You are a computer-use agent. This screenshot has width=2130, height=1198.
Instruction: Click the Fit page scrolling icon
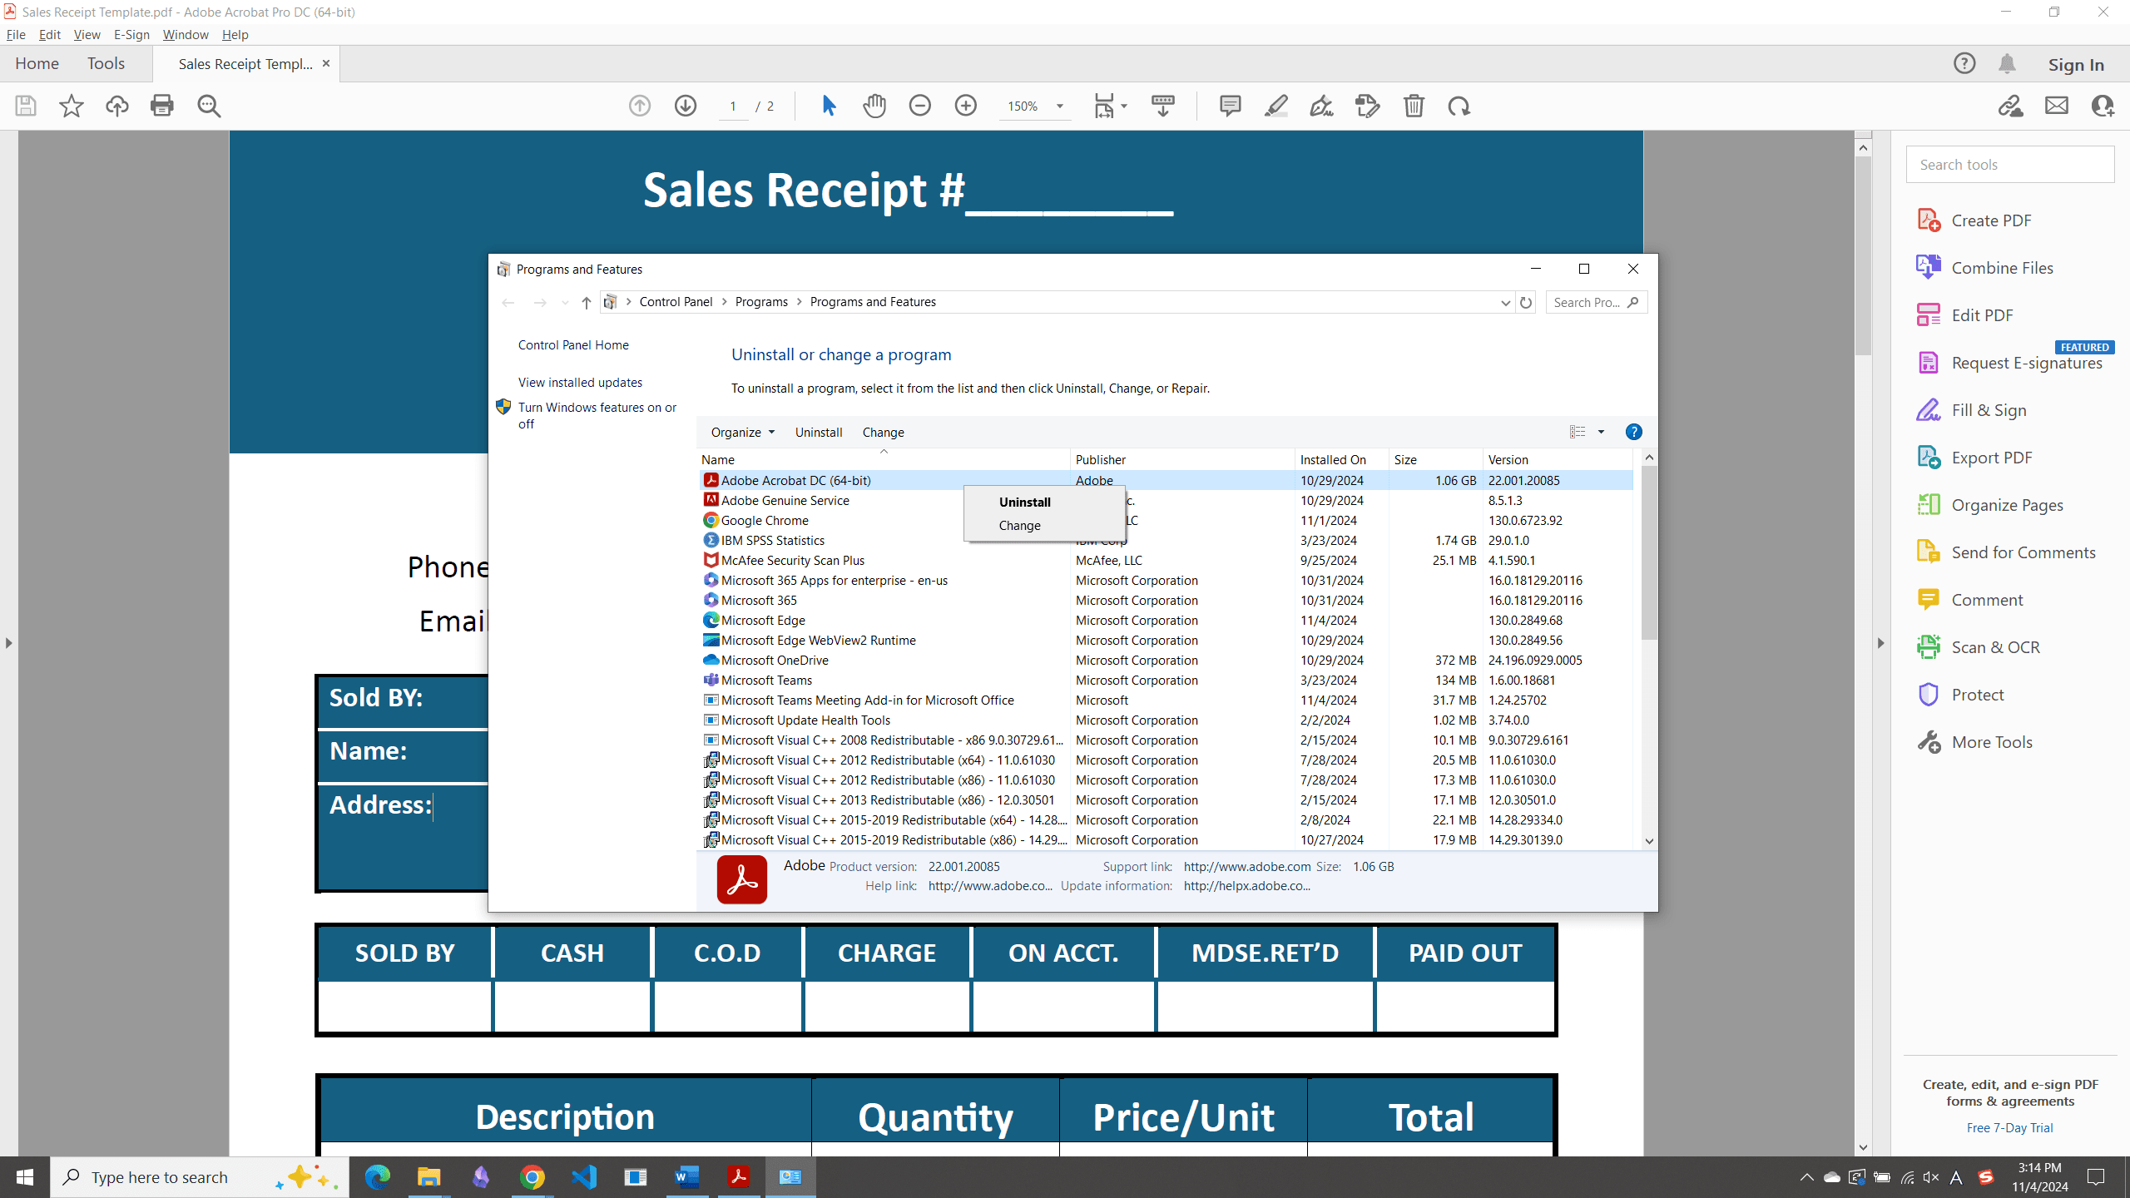point(1105,106)
